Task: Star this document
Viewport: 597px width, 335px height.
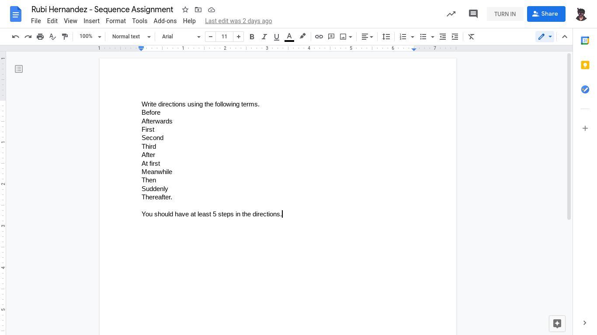Action: [185, 10]
